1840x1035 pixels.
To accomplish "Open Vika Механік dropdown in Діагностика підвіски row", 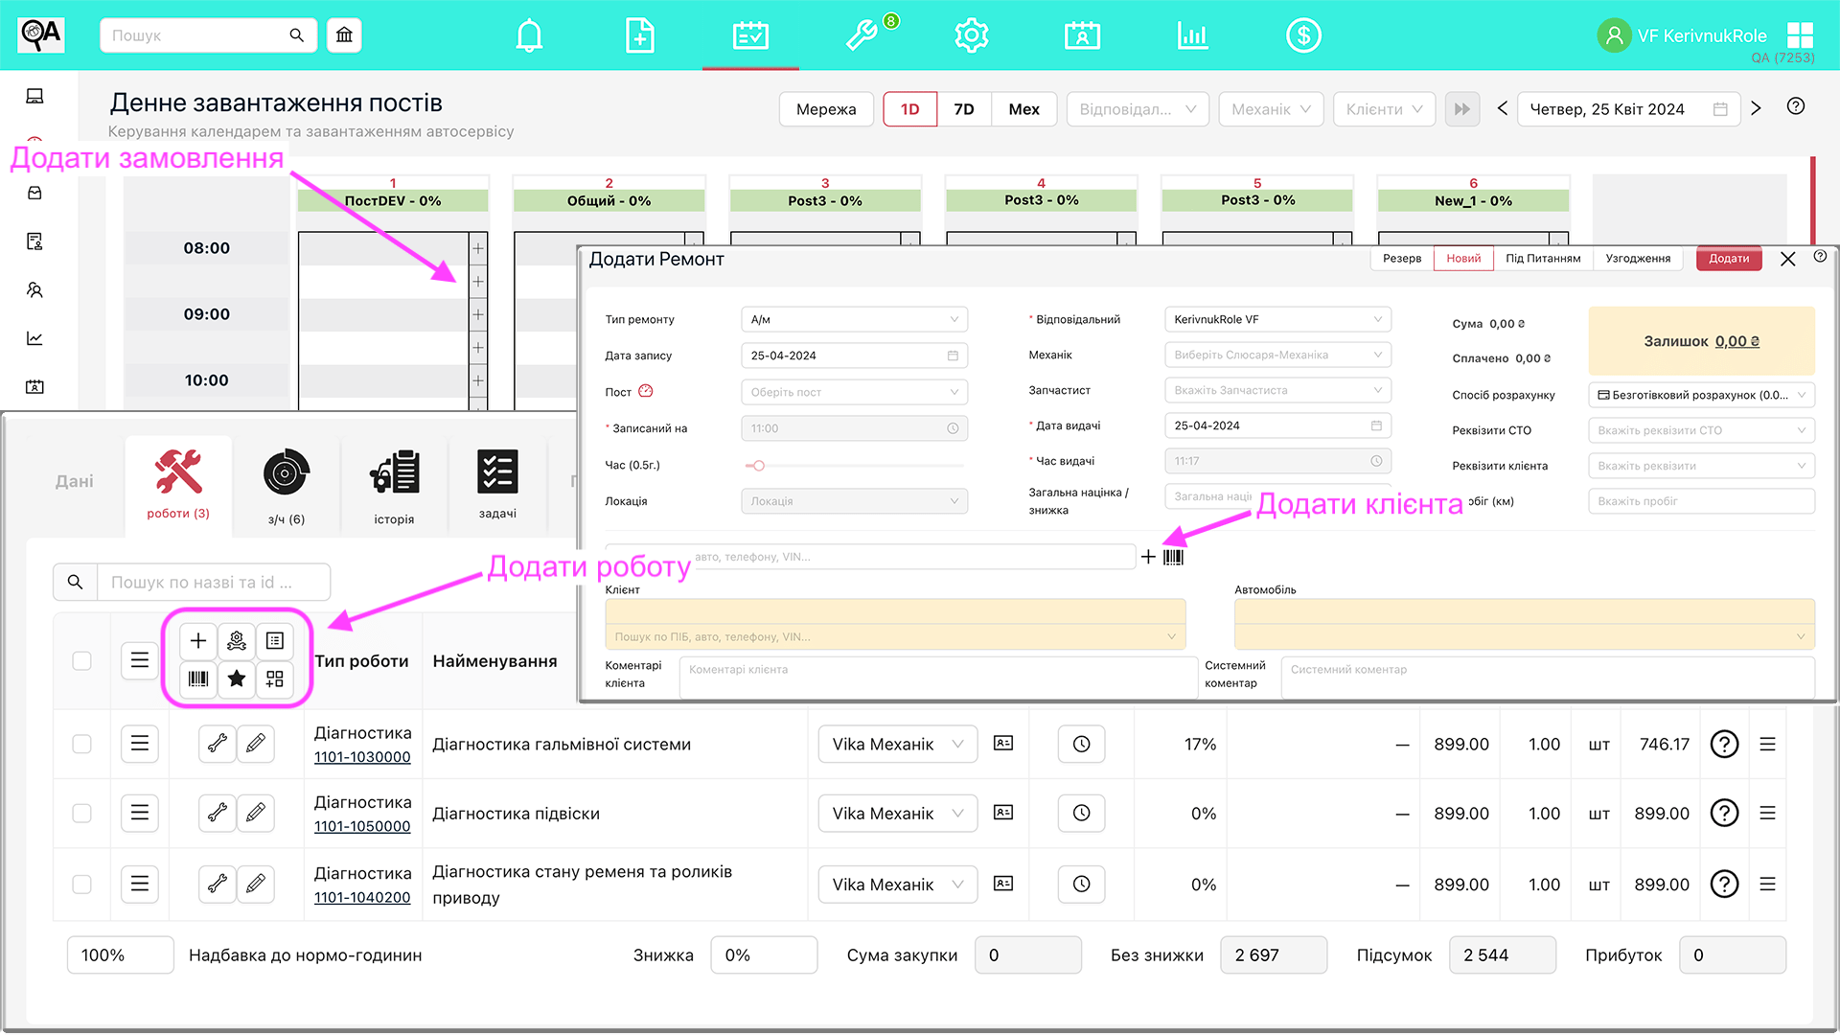I will coord(897,813).
